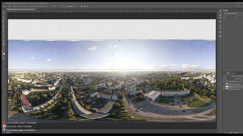This screenshot has height=136, width=243.
Task: Toggle warp mode in options bar
Action: [x=82, y=6]
